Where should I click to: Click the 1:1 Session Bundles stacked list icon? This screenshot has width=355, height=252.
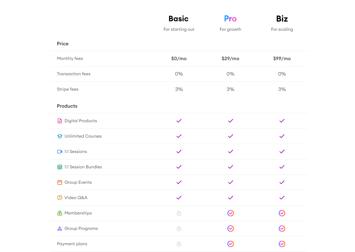click(x=59, y=167)
